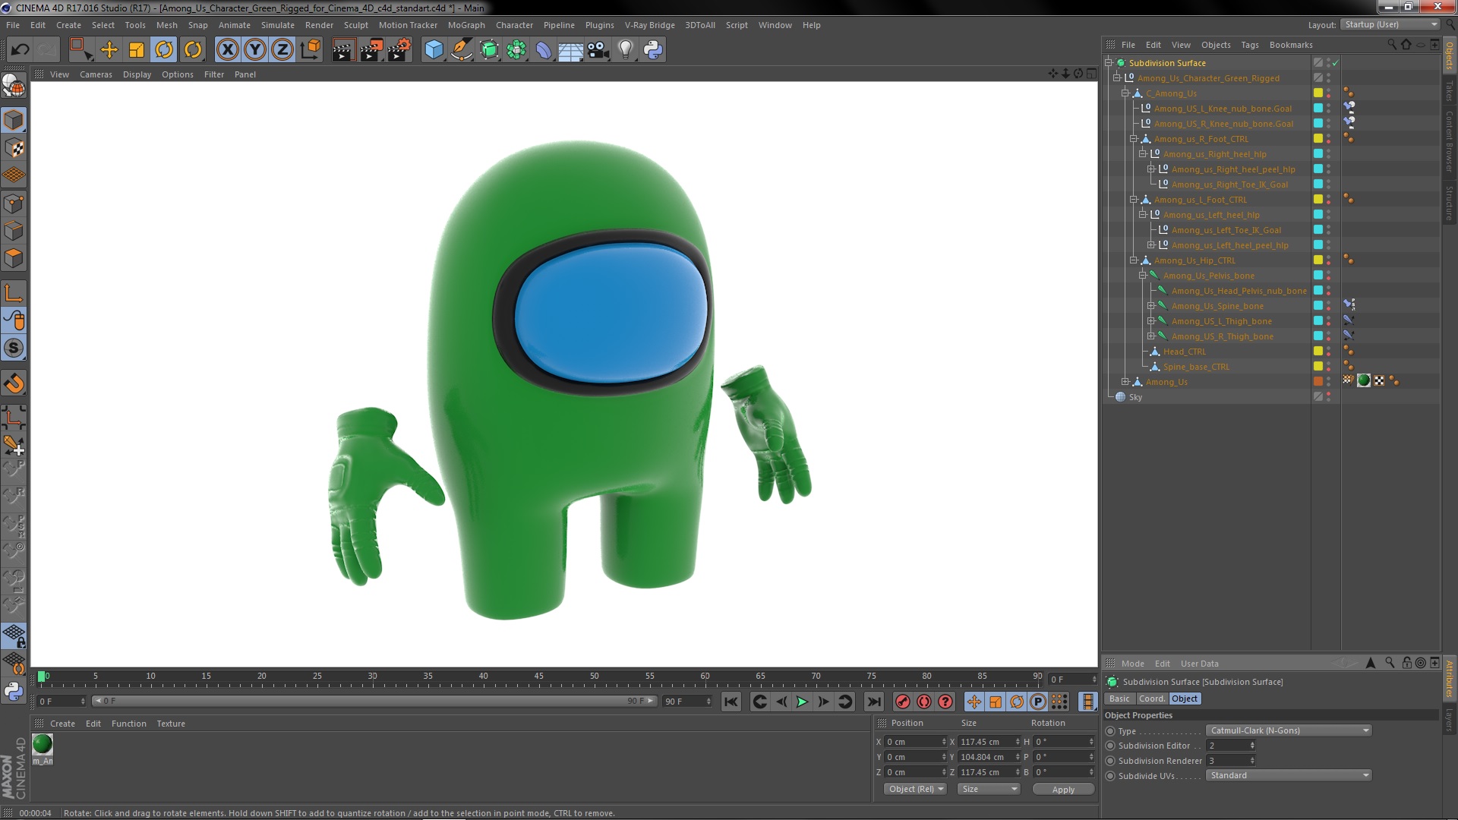The height and width of the screenshot is (820, 1458).
Task: Toggle Subdivision Surface green checkmark
Action: point(1336,63)
